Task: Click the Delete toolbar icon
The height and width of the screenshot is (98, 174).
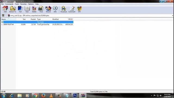Action: (34, 9)
